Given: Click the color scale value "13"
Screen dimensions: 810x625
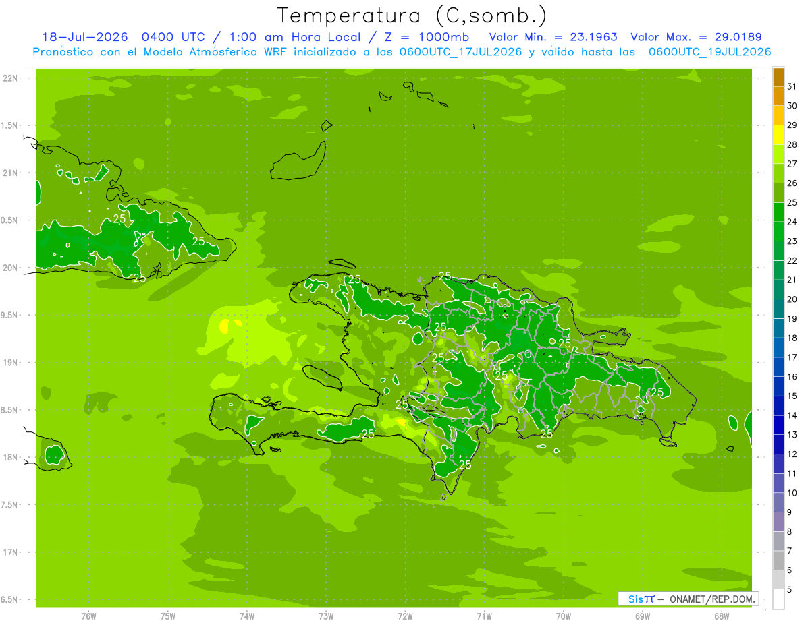Looking at the screenshot, I should (x=792, y=435).
